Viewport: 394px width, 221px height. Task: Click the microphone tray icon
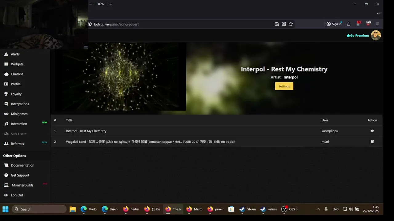[326, 209]
